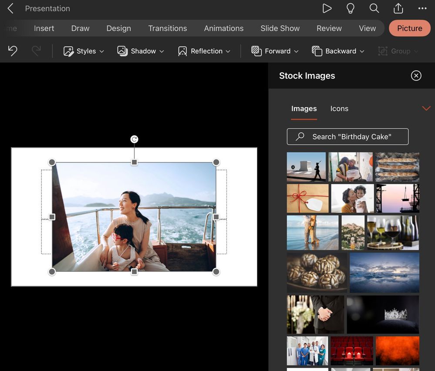Click the Bring Forward icon
435x371 pixels.
pyautogui.click(x=256, y=51)
